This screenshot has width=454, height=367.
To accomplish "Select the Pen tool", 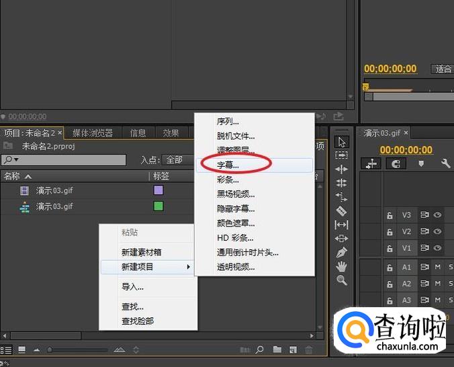I will point(341,253).
